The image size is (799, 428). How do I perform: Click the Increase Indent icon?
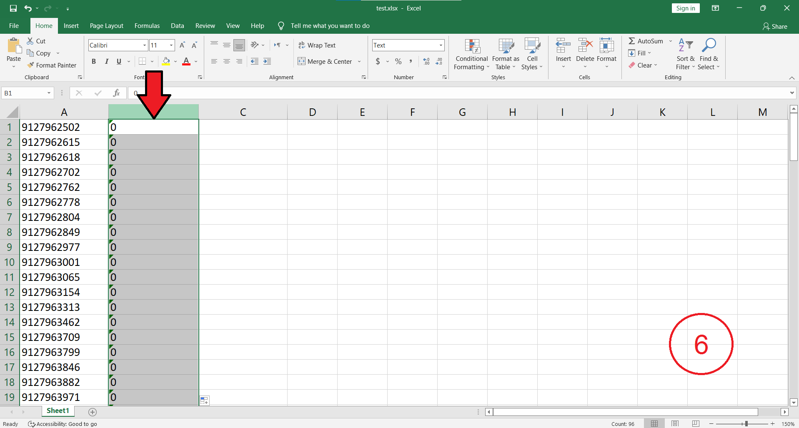(x=267, y=62)
